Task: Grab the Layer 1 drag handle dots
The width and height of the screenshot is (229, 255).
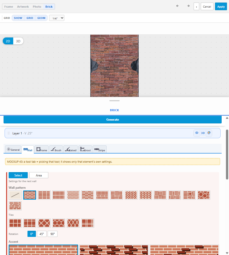Action: (9, 133)
